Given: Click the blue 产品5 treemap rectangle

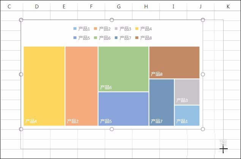Looking at the screenshot, I should [123, 108].
